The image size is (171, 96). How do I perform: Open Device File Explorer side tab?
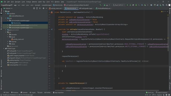coord(170,73)
